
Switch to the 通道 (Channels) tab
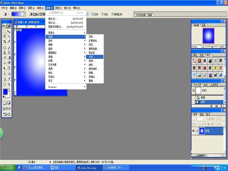(x=202, y=114)
